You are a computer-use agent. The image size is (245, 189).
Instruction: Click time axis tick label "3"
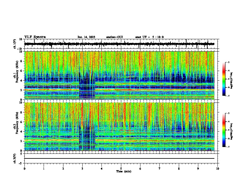tap(82, 169)
